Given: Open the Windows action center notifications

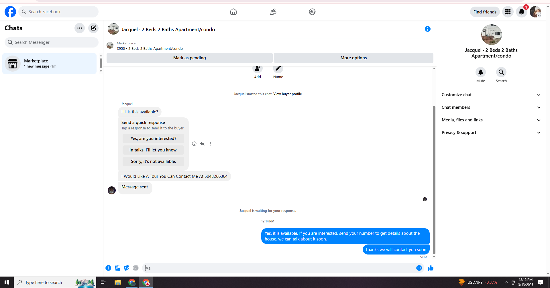Looking at the screenshot, I should tap(541, 282).
